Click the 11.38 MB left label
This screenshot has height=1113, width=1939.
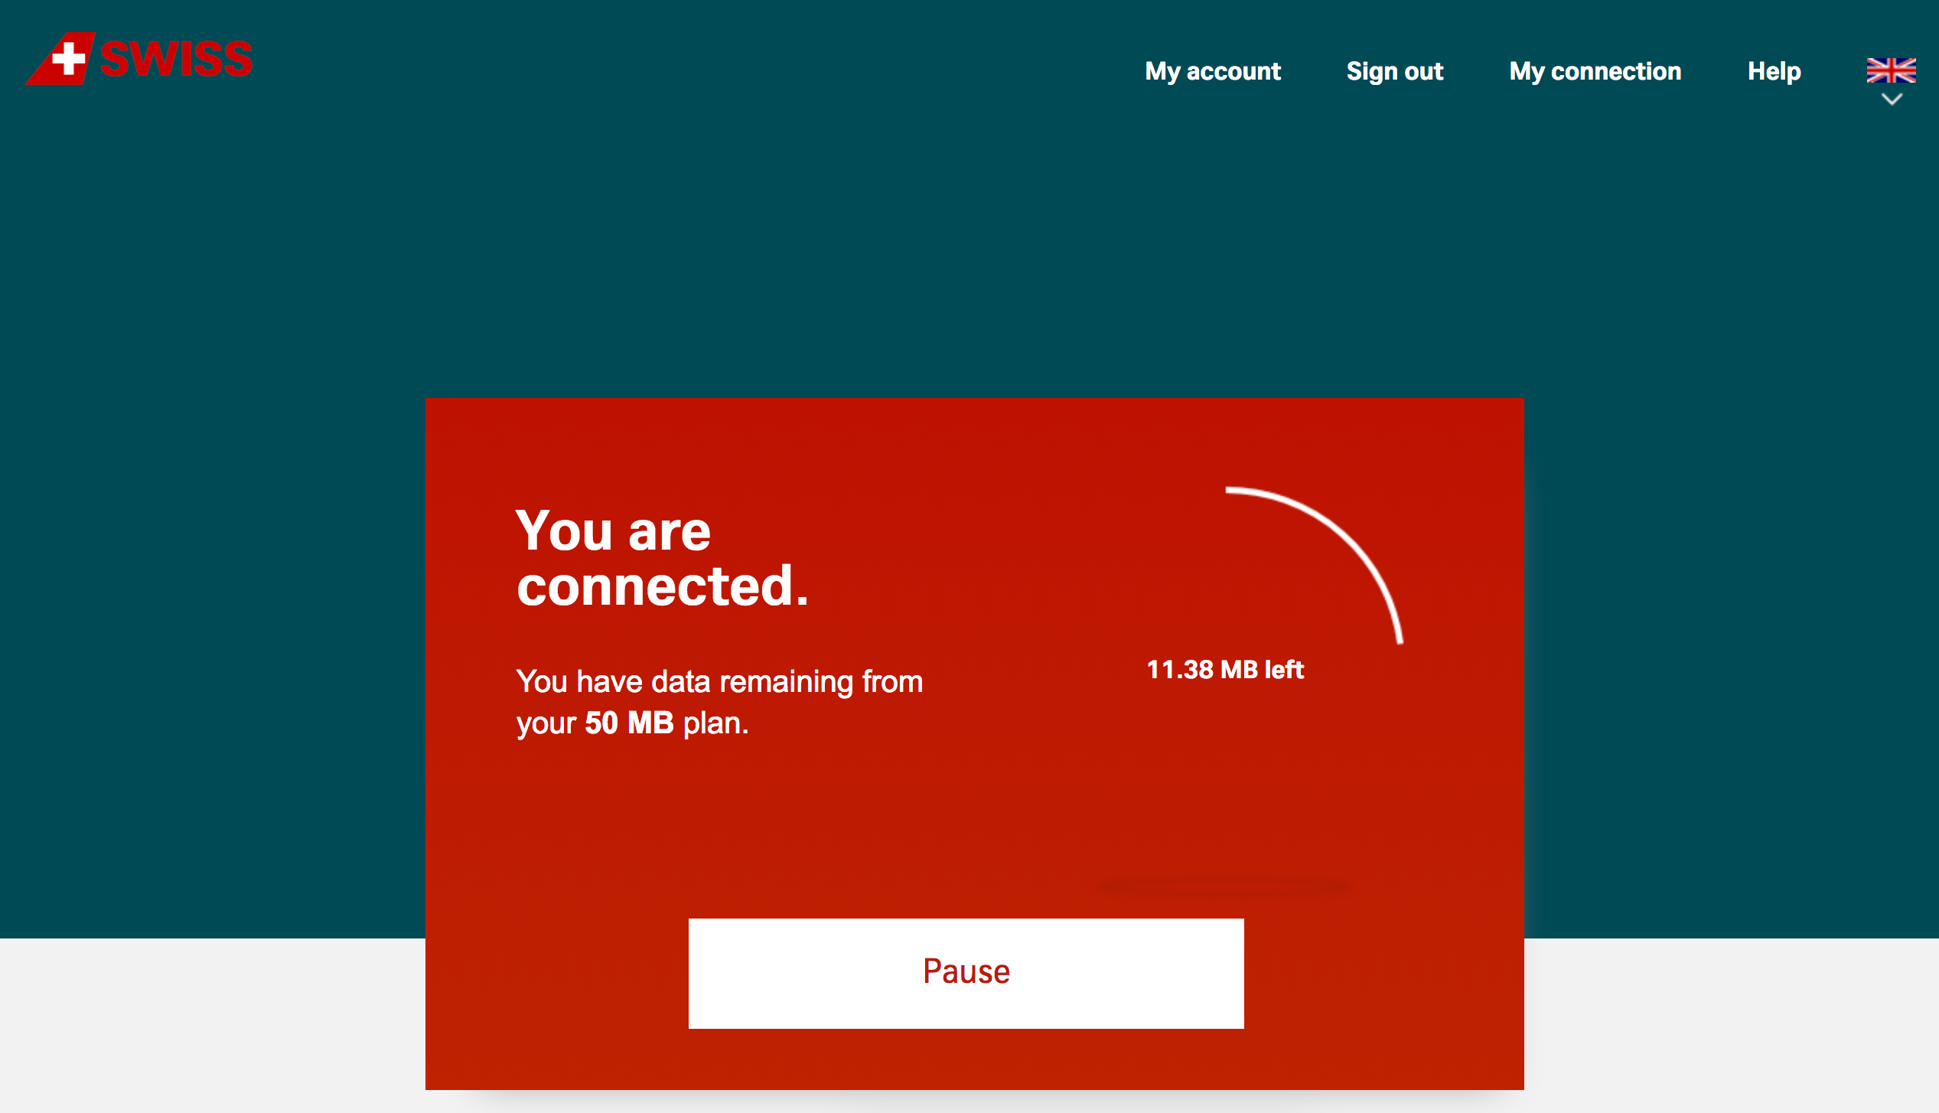coord(1224,670)
